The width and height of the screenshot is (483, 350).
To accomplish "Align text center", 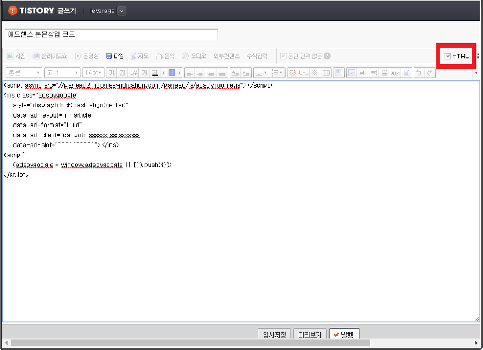I will pos(200,72).
